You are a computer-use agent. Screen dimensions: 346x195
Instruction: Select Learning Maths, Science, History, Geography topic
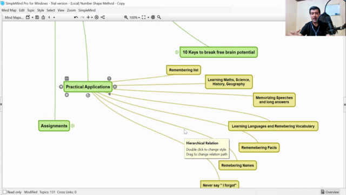[x=229, y=82]
